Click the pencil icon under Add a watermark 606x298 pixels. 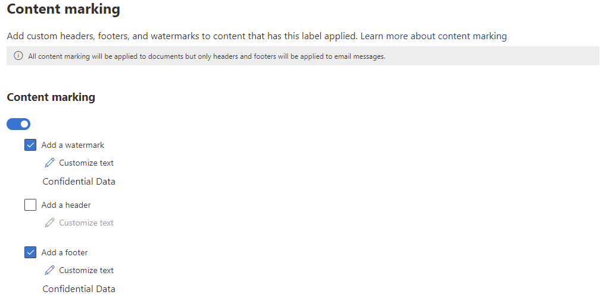[49, 163]
